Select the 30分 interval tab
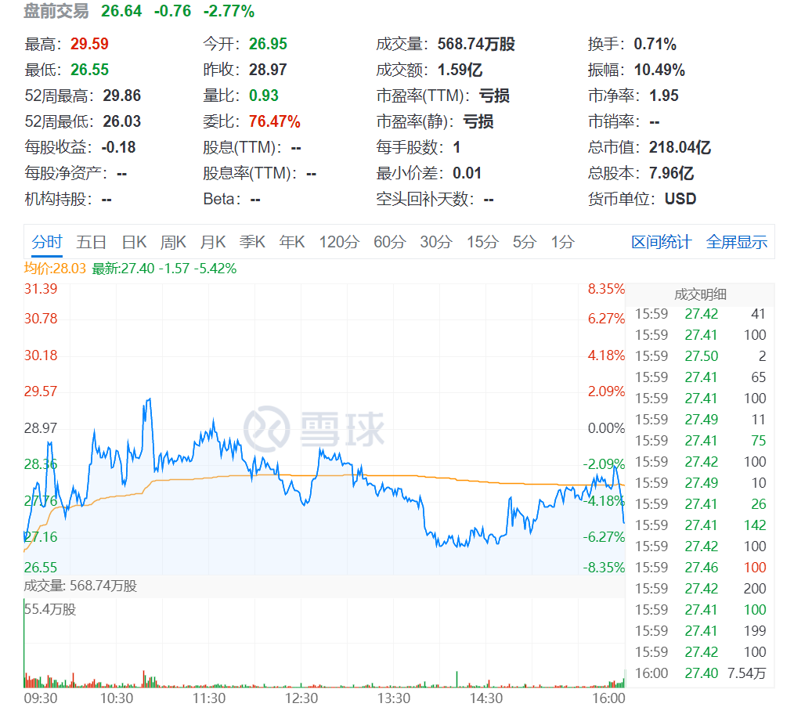The width and height of the screenshot is (812, 725). 435,242
